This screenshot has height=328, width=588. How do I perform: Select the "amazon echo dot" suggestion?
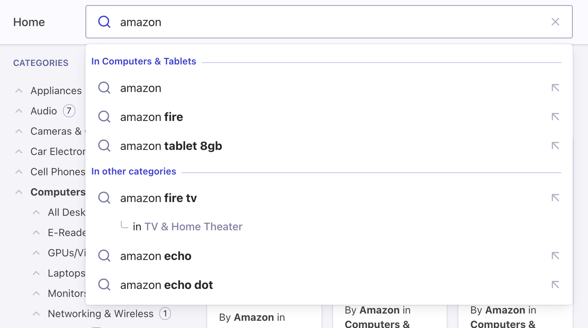click(166, 285)
